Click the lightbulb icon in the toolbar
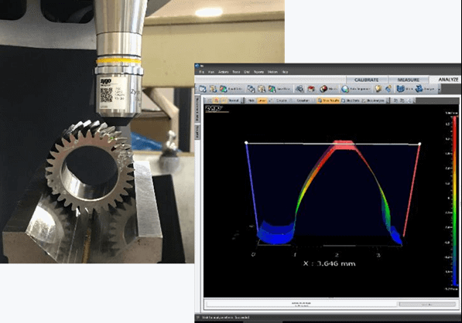The image size is (462, 323). 378,89
